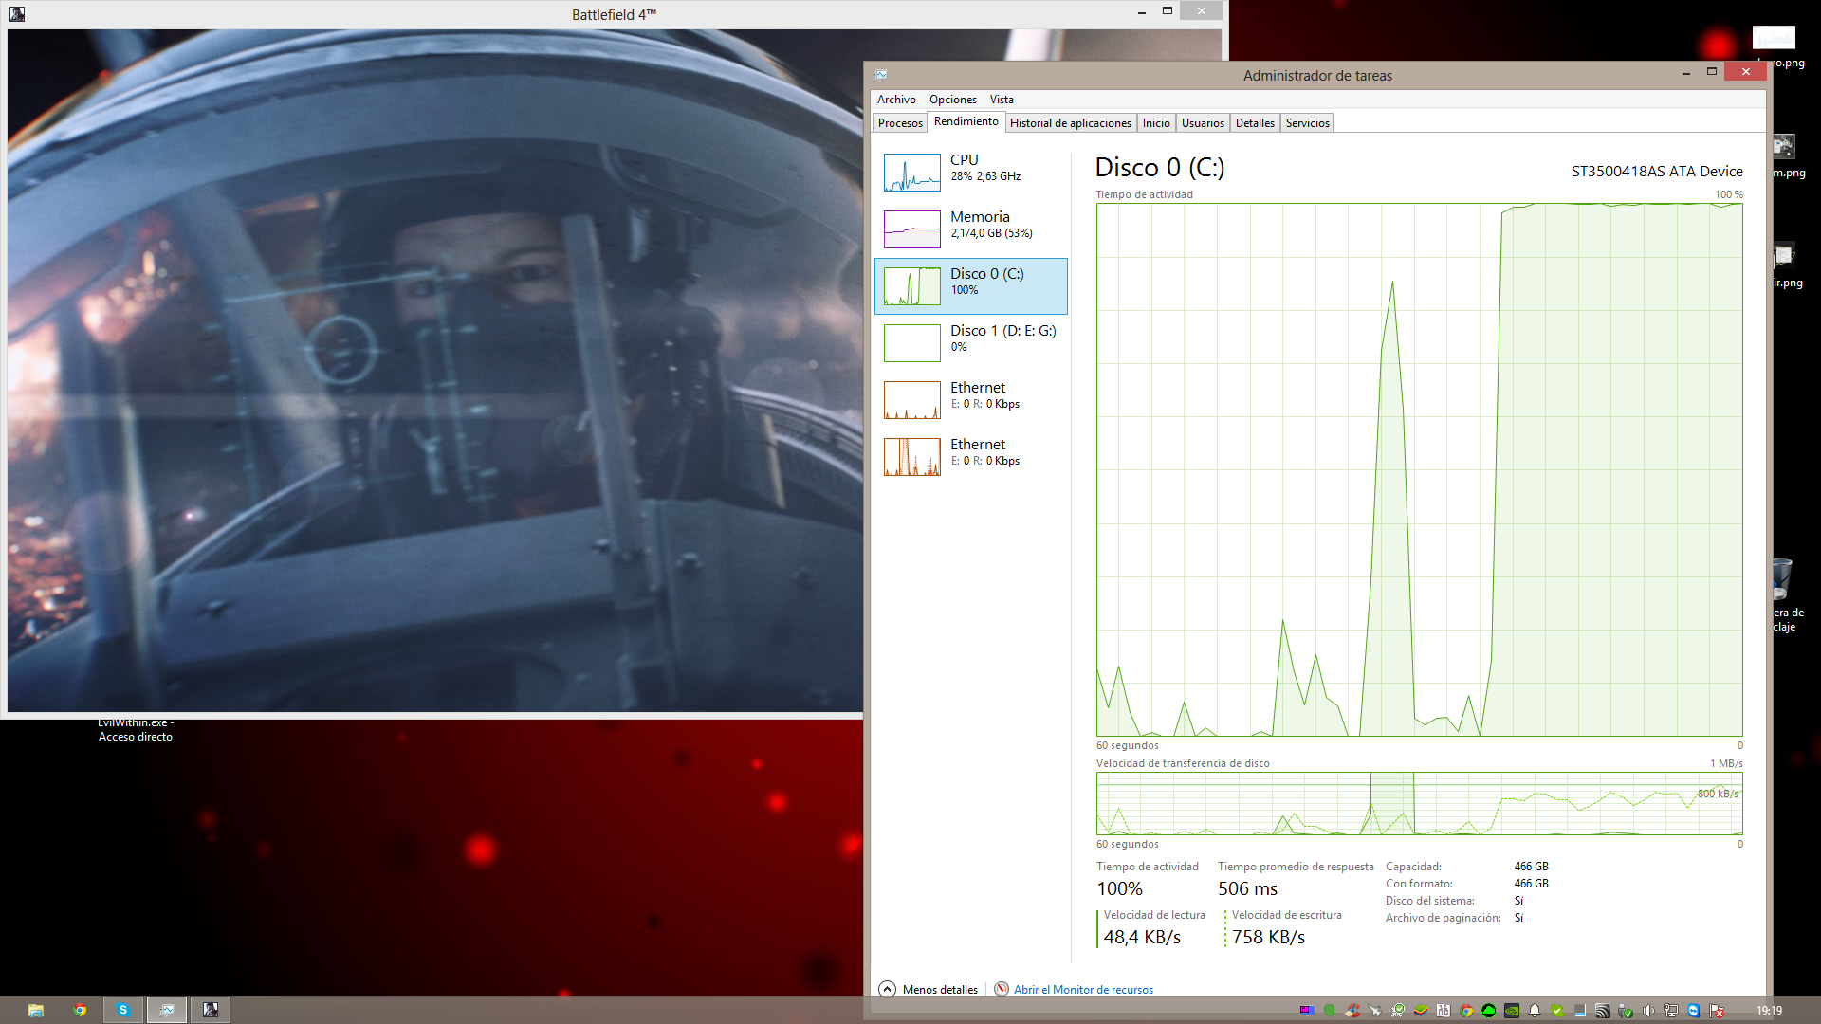Switch to the Procesos tab
This screenshot has height=1024, width=1821.
(x=899, y=123)
